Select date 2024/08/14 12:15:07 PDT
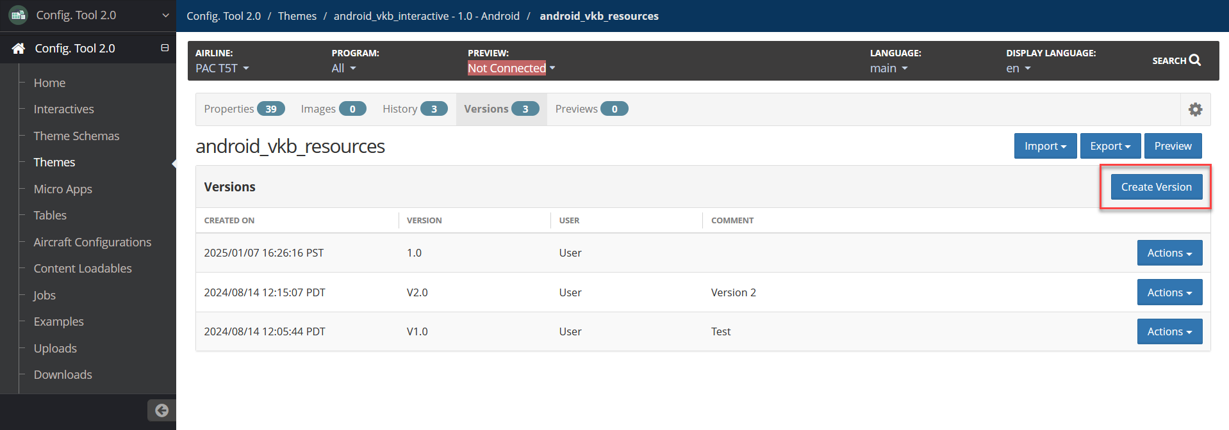 265,292
